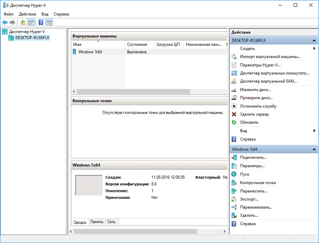The width and height of the screenshot is (319, 243).
Task: Click horizontal scrollbar under virtual machines list
Action: pos(141,91)
